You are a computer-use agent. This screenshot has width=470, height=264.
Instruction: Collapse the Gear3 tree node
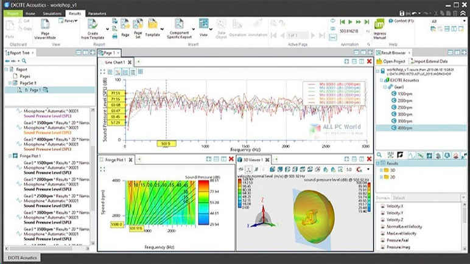click(386, 87)
